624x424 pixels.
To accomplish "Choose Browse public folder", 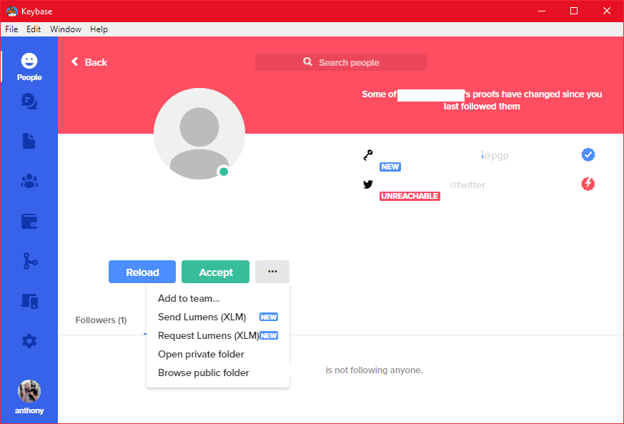I will point(218,373).
